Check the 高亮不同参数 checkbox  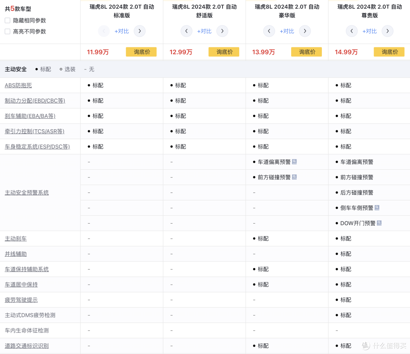point(8,31)
